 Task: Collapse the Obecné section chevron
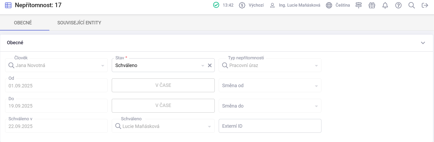423,43
